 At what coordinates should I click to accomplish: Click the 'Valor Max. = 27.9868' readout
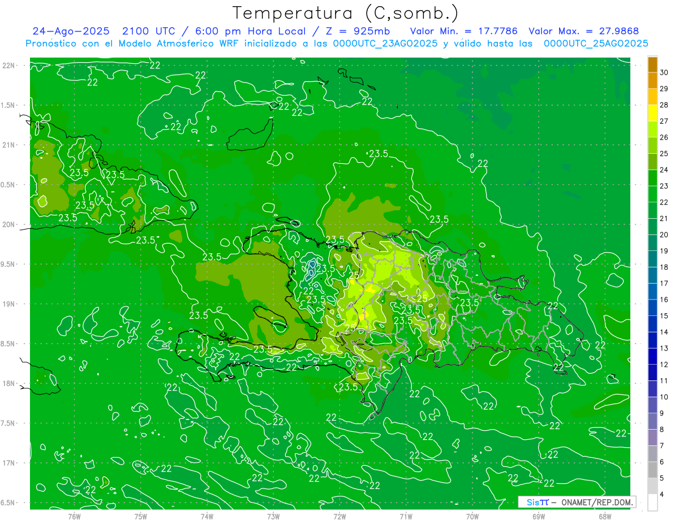(x=583, y=31)
